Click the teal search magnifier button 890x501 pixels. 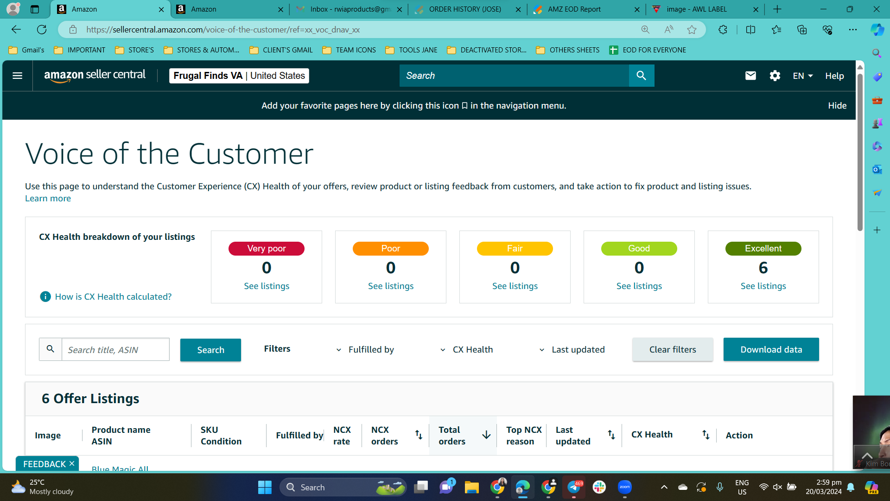[641, 76]
